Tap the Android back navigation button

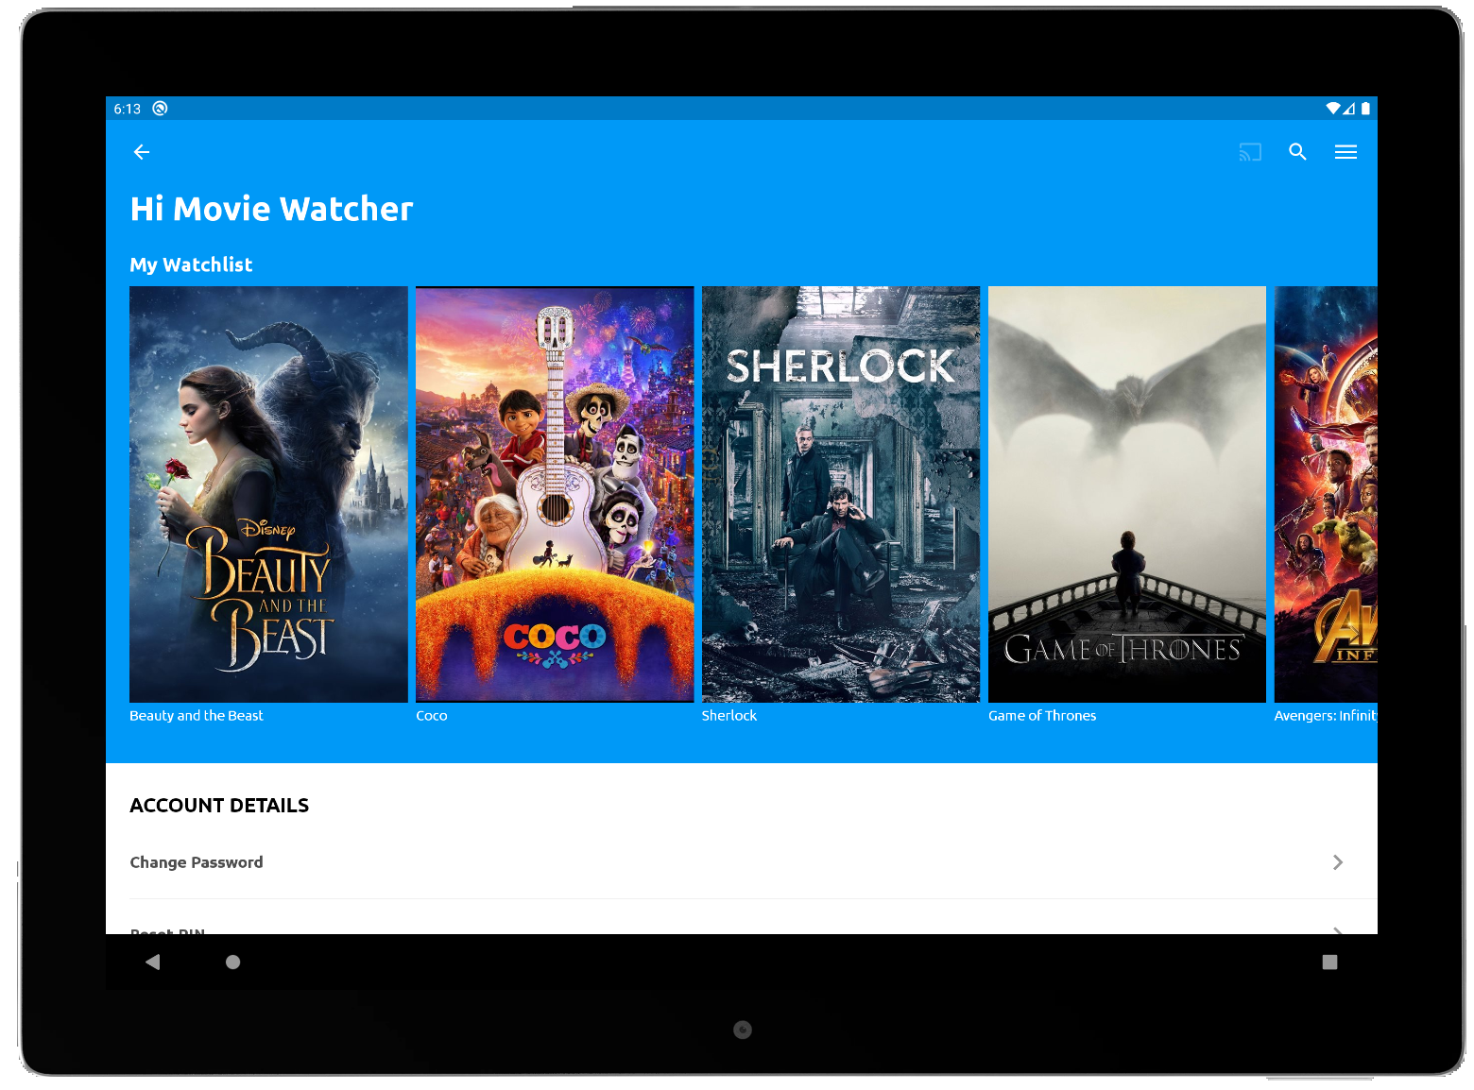click(x=153, y=962)
